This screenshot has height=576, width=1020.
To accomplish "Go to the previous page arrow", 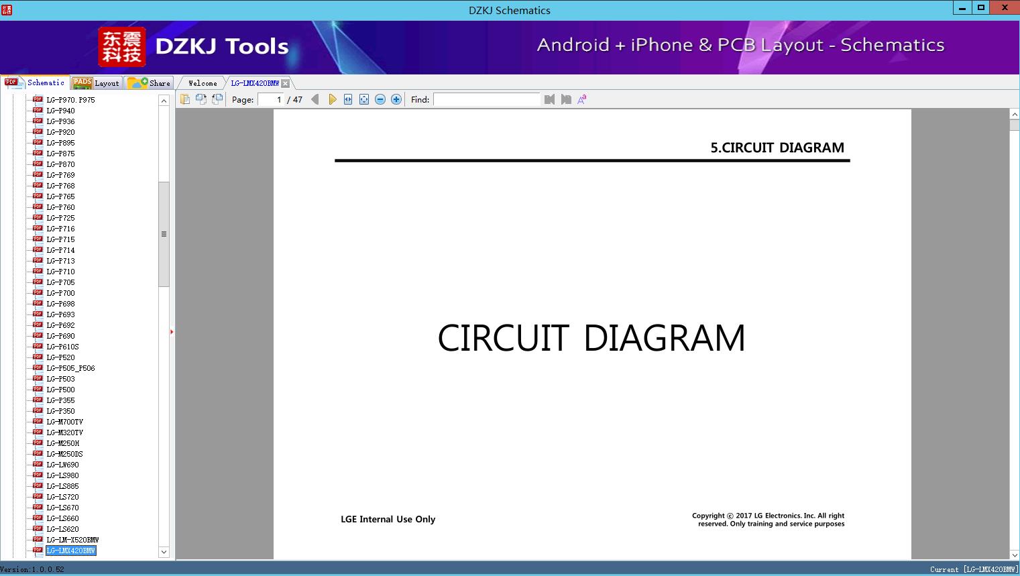I will tap(315, 99).
